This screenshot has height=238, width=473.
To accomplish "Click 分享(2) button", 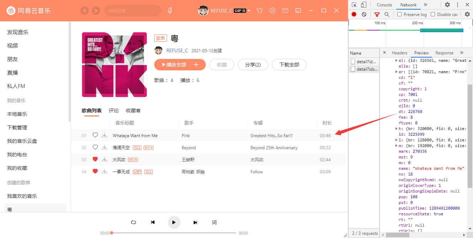I will (253, 65).
